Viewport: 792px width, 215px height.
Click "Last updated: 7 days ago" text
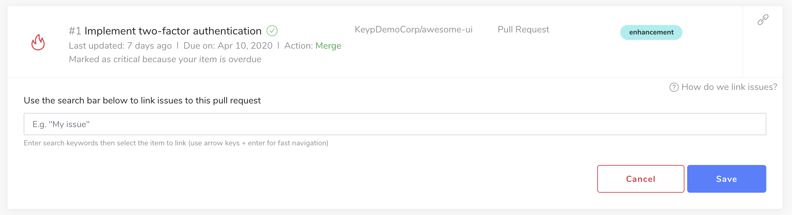point(120,46)
